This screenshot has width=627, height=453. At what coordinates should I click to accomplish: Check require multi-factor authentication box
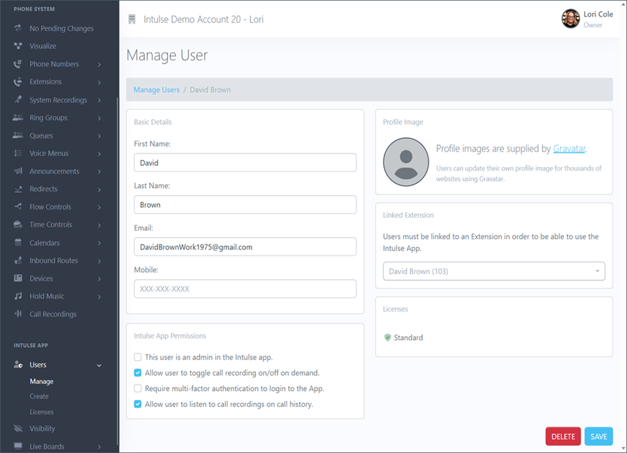point(138,388)
